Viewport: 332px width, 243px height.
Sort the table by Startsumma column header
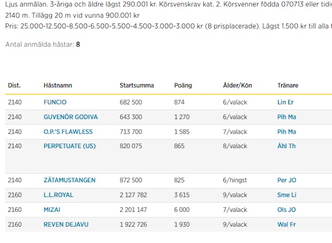point(137,85)
